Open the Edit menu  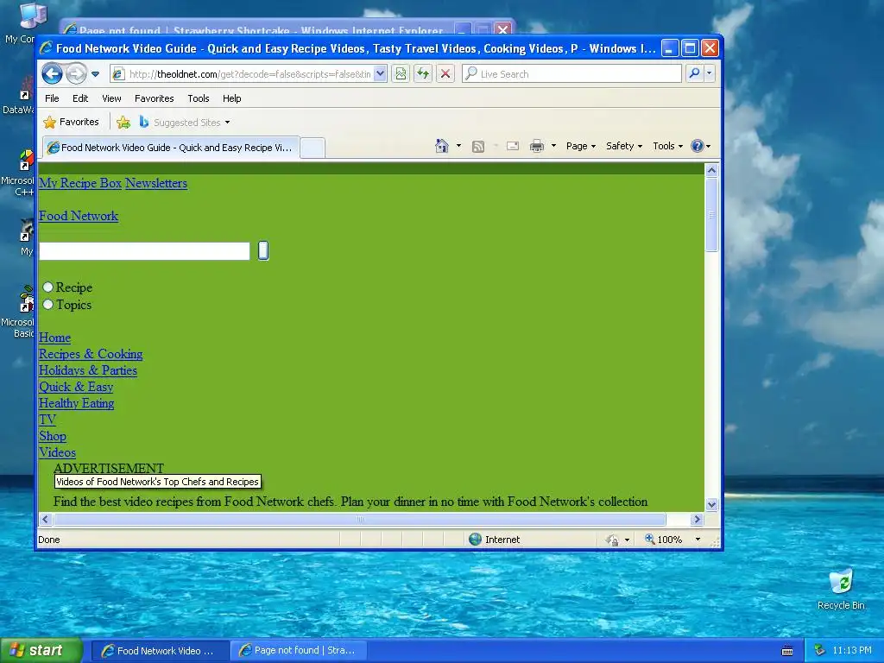click(80, 98)
